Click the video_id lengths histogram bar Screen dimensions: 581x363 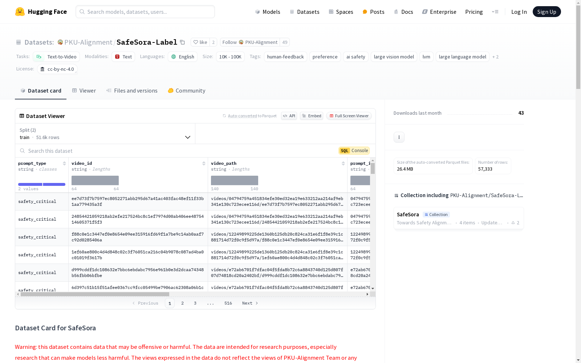tap(95, 180)
